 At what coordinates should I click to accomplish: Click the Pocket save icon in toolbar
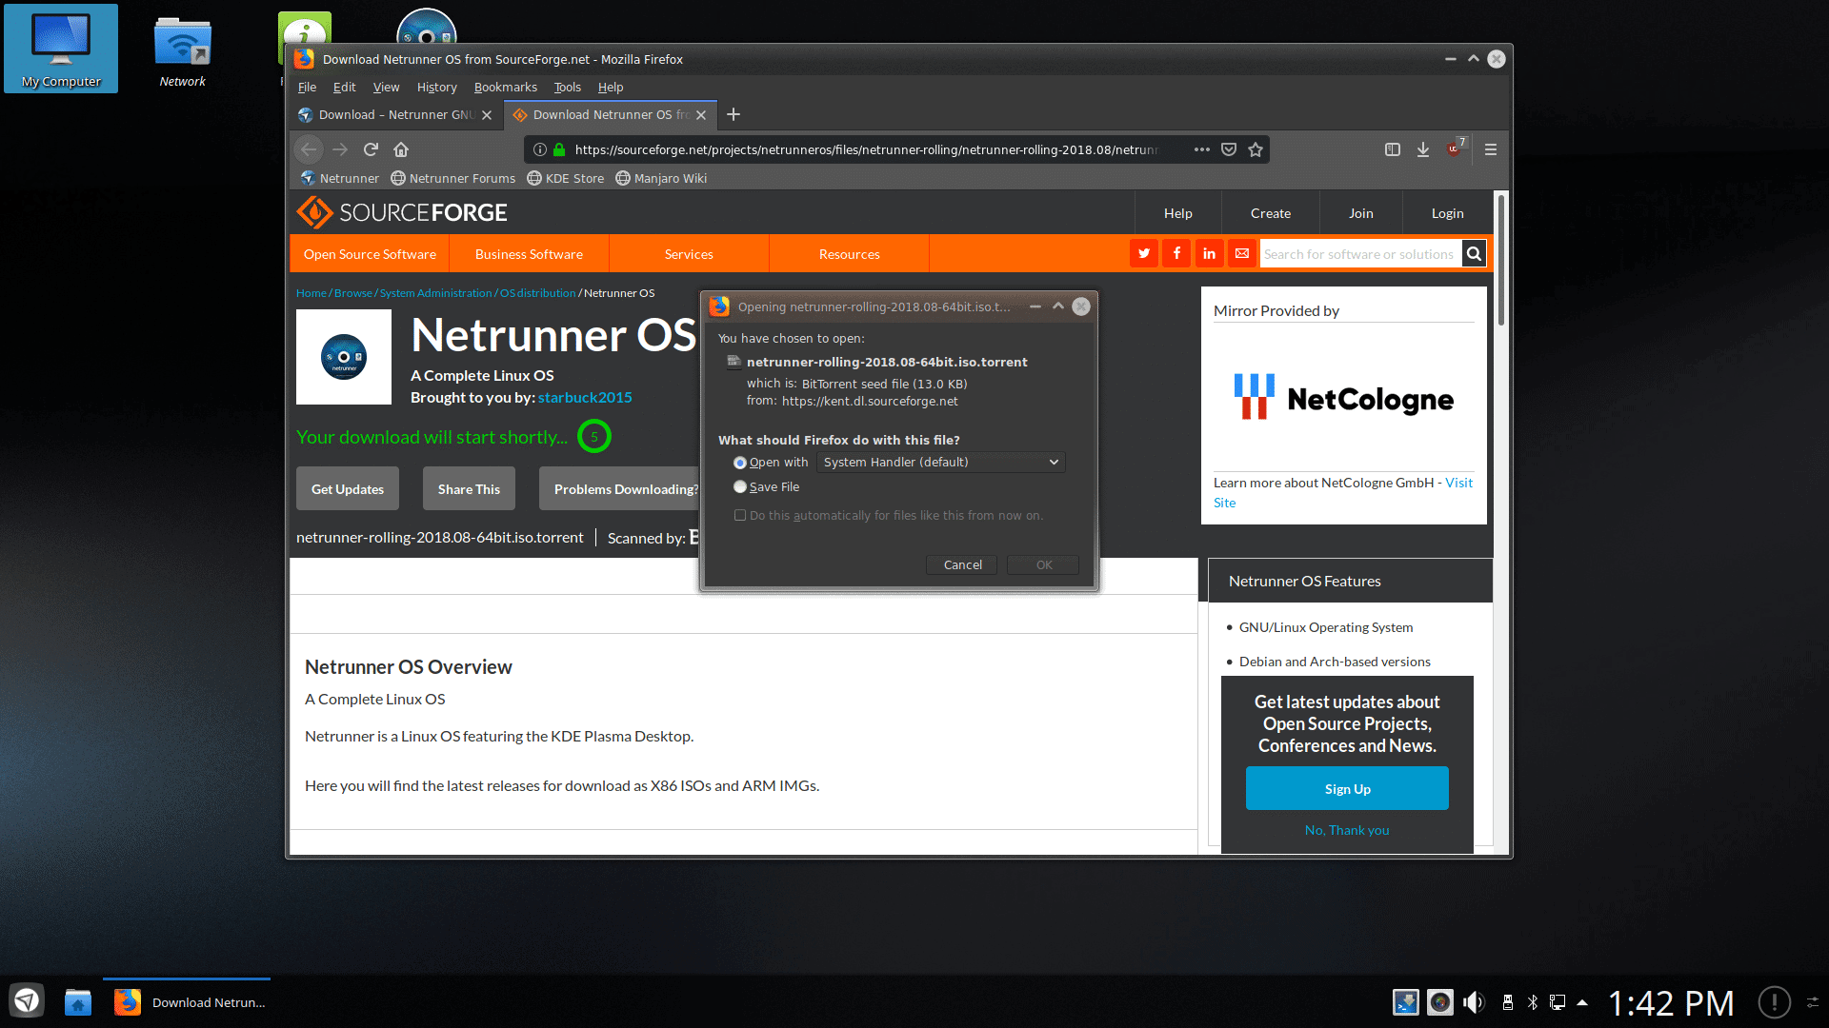click(x=1230, y=150)
